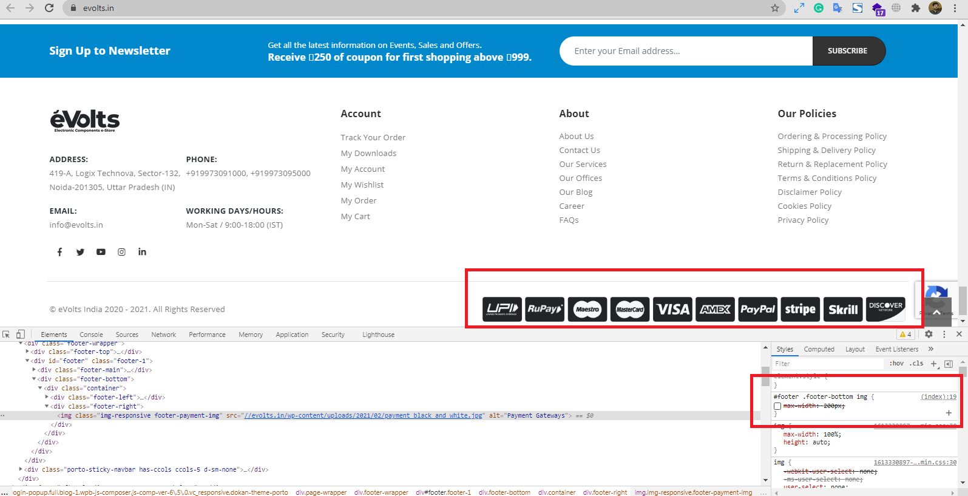Expand the footer-main div node
The width and height of the screenshot is (968, 496).
pos(34,370)
